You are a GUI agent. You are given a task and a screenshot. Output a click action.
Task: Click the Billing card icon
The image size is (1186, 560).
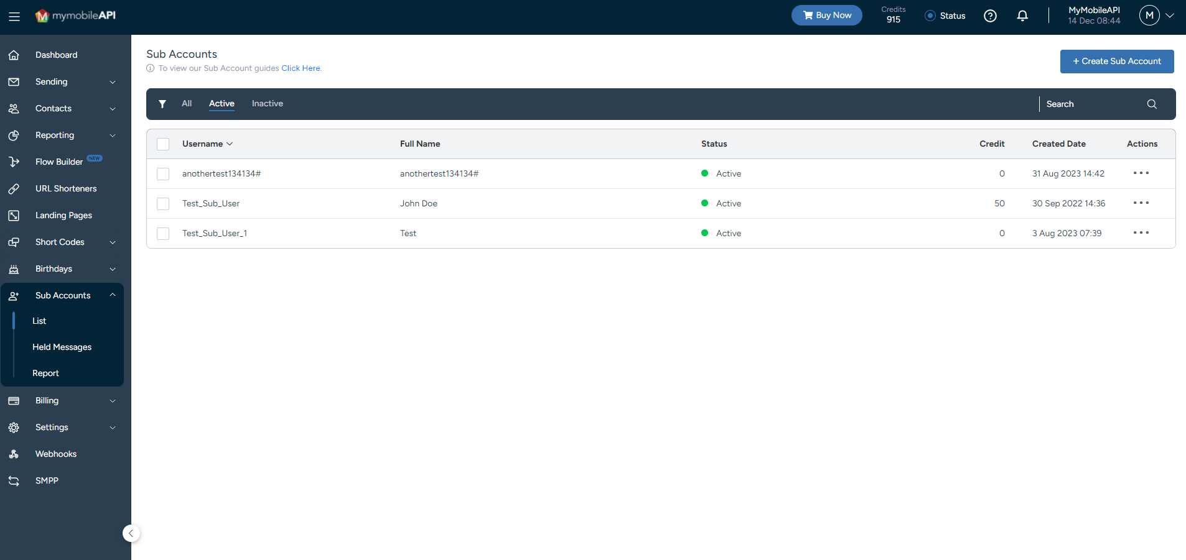click(14, 401)
